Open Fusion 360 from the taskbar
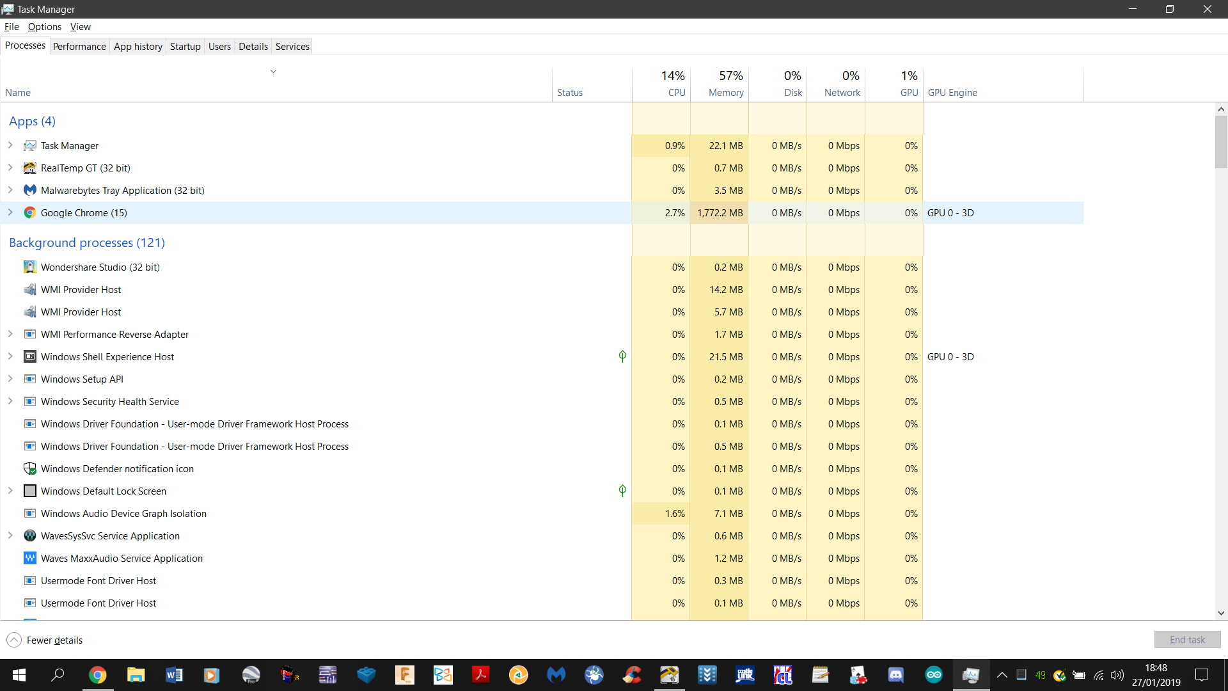 404,675
